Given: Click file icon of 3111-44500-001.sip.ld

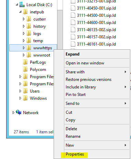Looking at the screenshot, I should (x=73, y=15).
